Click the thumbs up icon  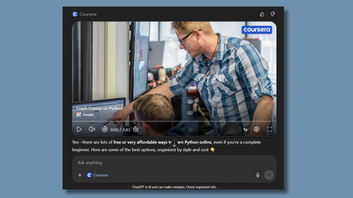(262, 14)
